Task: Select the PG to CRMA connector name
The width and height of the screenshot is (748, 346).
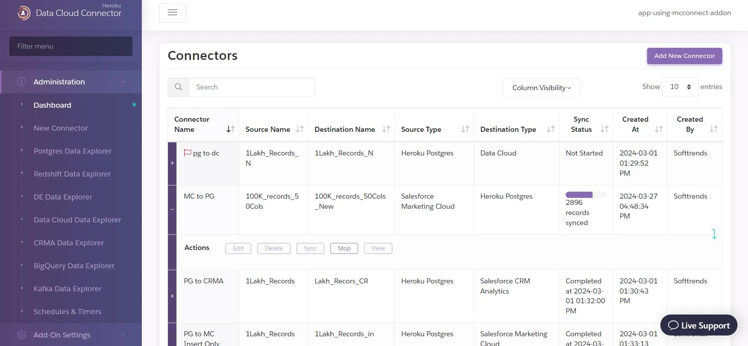Action: (x=203, y=281)
